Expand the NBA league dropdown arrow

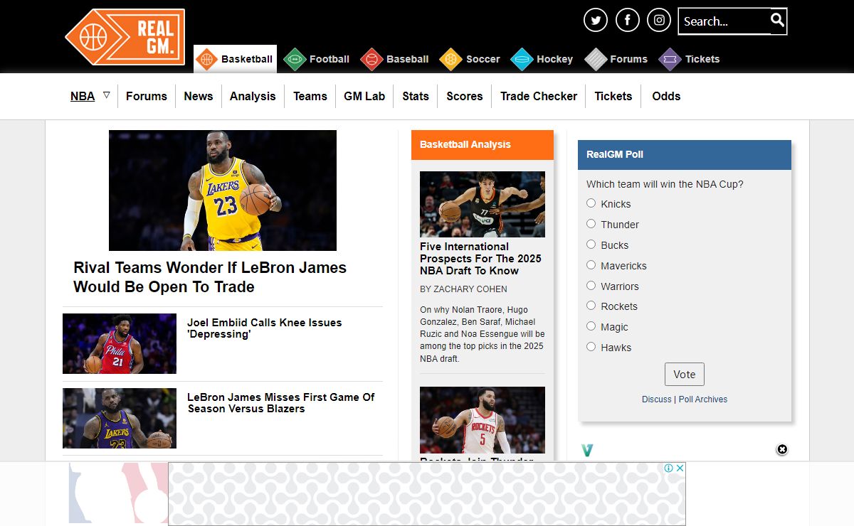(x=106, y=95)
